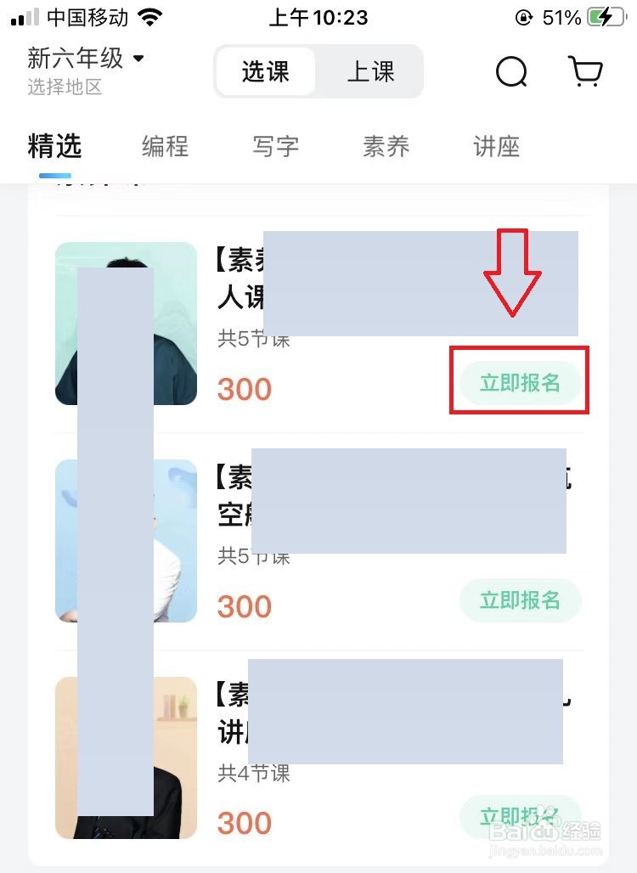This screenshot has height=873, width=637.
Task: Tap the Wi-Fi status icon
Action: click(x=149, y=17)
